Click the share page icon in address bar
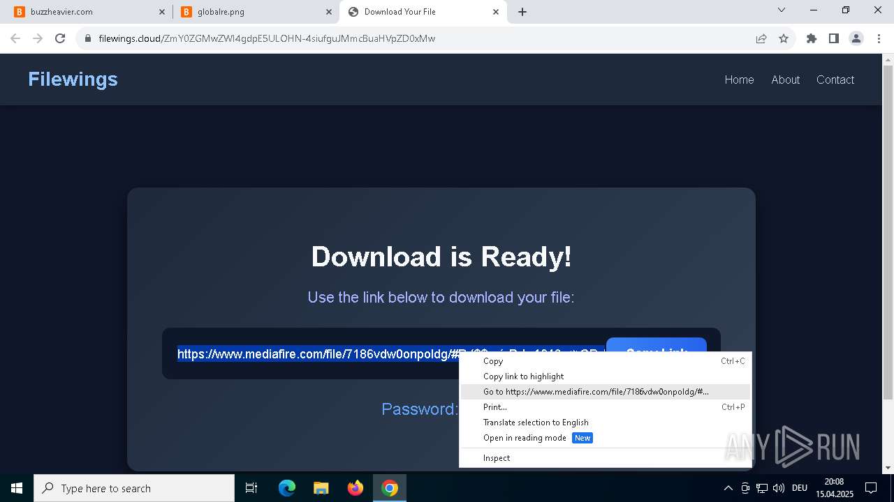This screenshot has width=894, height=502. point(761,38)
